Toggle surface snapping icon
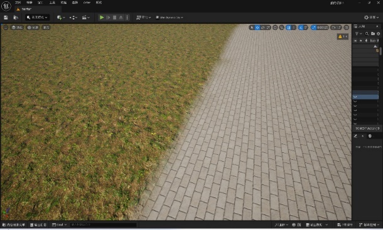Viewport: 383px width, 230px height. point(282,28)
